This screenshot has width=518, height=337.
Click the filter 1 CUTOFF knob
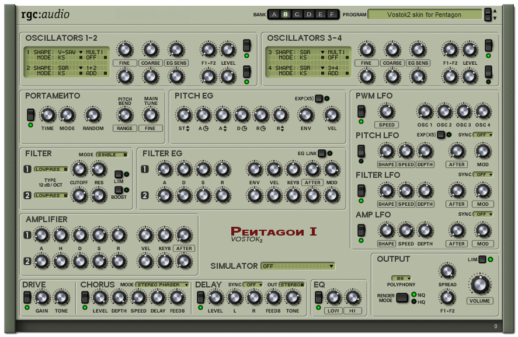tap(79, 169)
